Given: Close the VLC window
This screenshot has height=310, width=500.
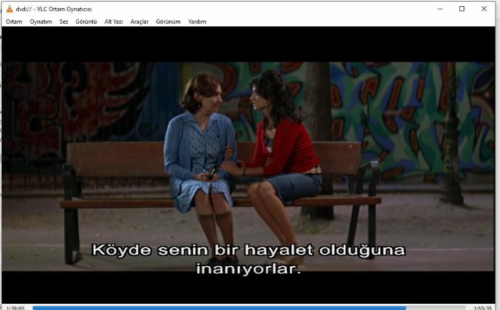Looking at the screenshot, I should (x=484, y=9).
